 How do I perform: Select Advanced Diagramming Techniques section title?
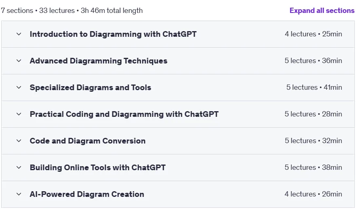tap(99, 61)
